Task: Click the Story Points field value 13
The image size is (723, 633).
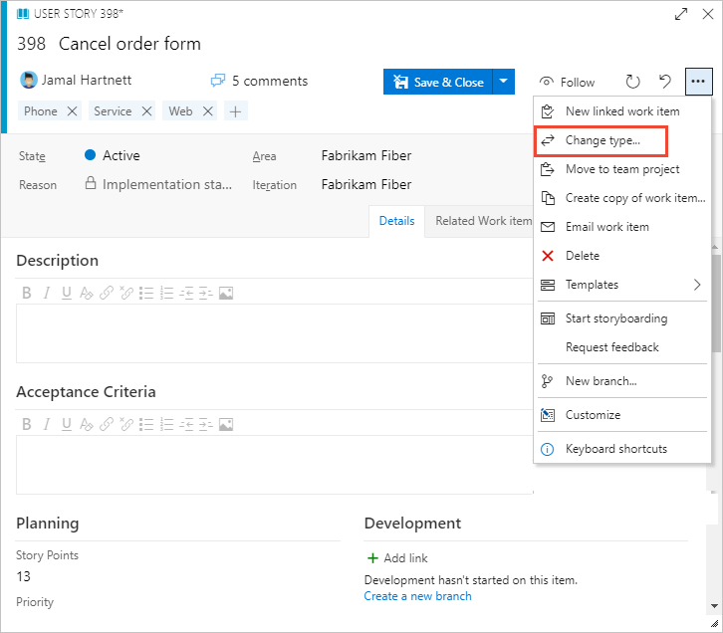Action: (x=24, y=576)
